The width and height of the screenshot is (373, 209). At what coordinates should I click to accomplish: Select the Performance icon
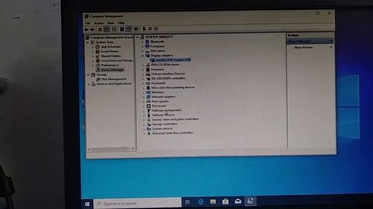click(x=97, y=65)
